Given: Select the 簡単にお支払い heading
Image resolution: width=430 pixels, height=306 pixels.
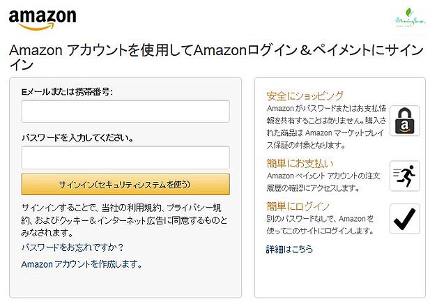Looking at the screenshot, I should pyautogui.click(x=300, y=163).
